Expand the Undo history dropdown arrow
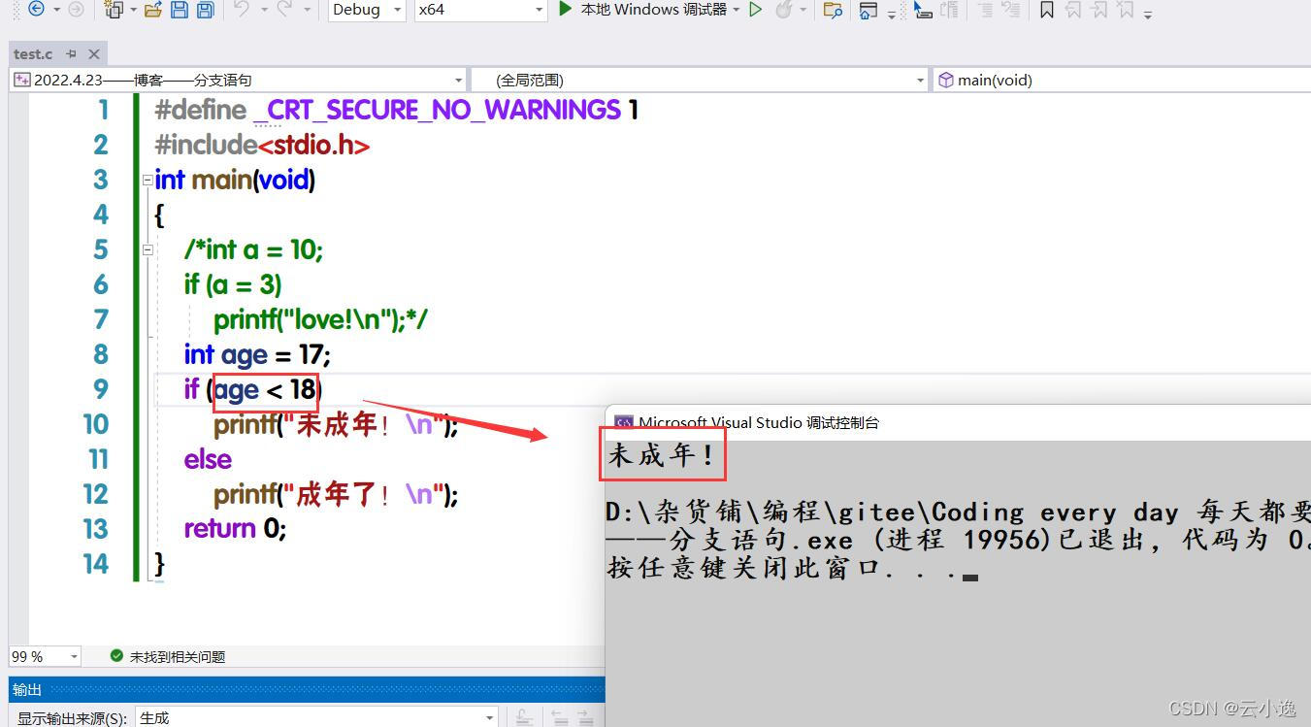The image size is (1311, 727). [x=263, y=10]
